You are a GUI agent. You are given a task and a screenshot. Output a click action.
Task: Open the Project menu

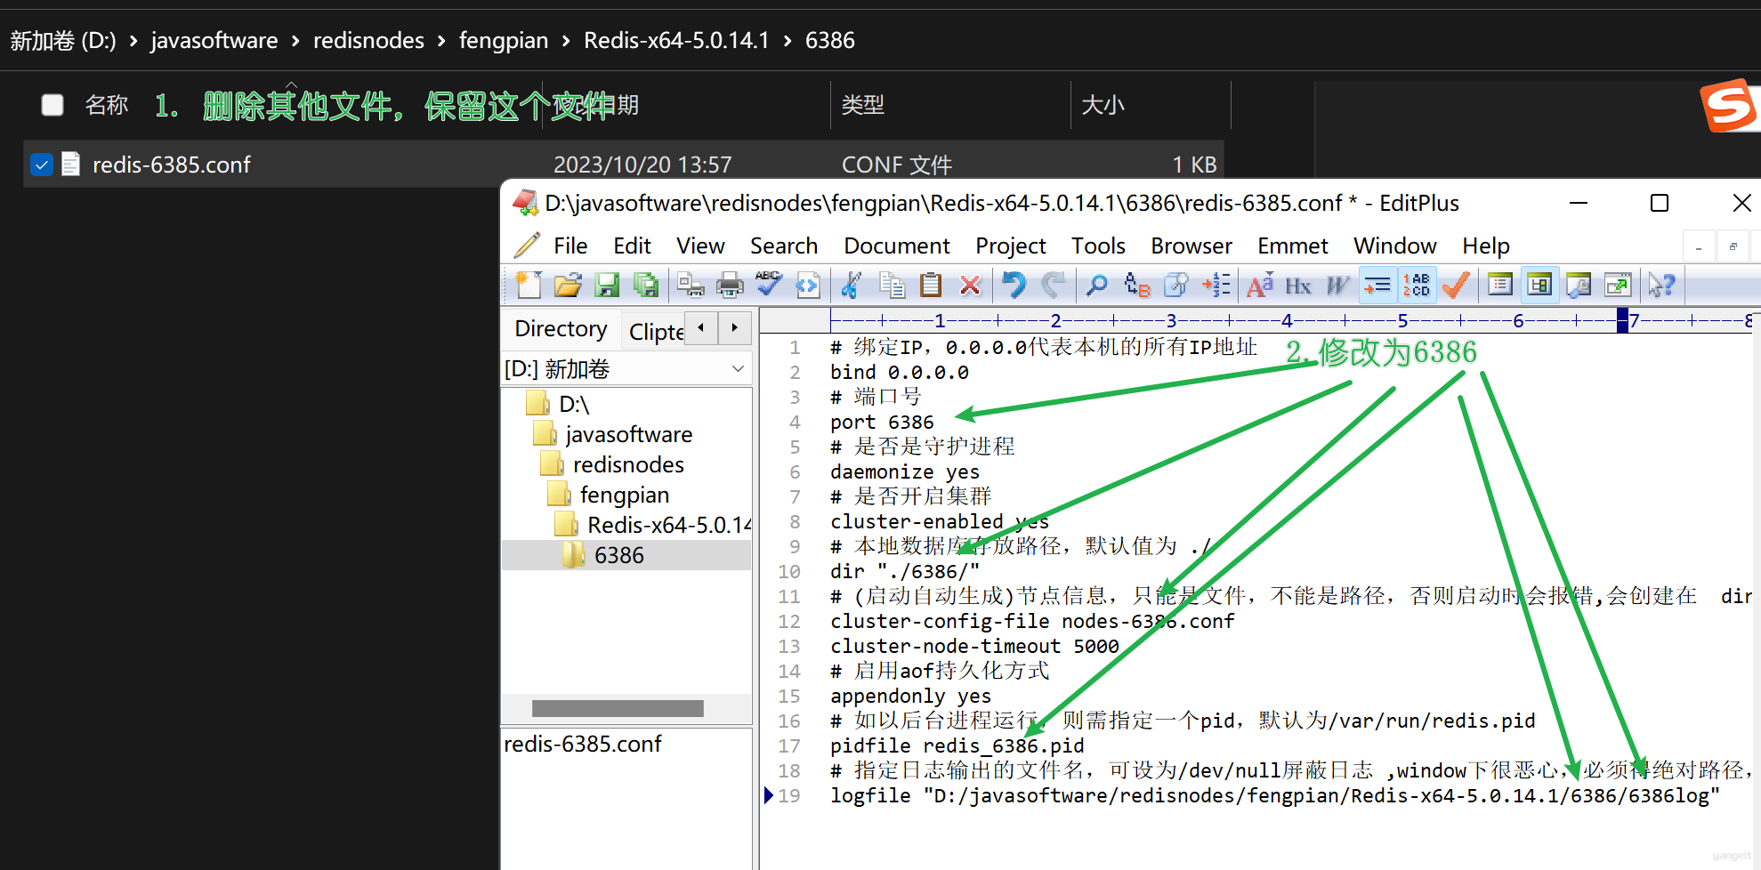coord(1011,246)
